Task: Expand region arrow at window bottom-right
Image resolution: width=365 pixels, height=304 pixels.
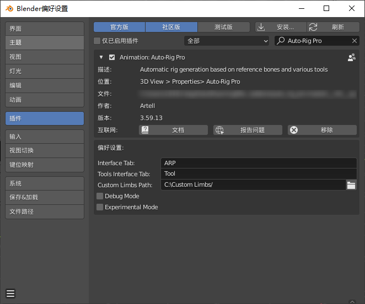Action: point(352,302)
